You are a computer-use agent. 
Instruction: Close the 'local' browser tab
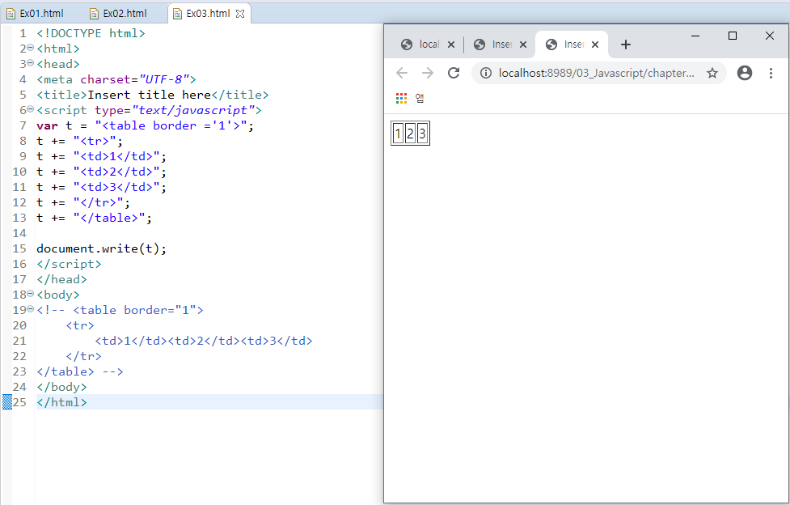tap(451, 45)
